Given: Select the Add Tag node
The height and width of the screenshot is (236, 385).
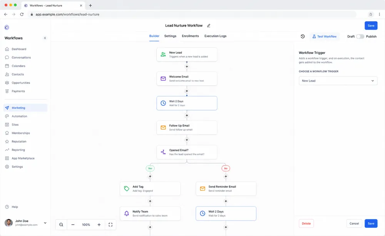Looking at the screenshot, I should (150, 189).
